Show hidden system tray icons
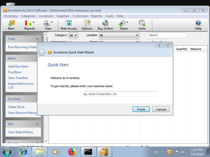The height and width of the screenshot is (157, 210). coord(163,152)
